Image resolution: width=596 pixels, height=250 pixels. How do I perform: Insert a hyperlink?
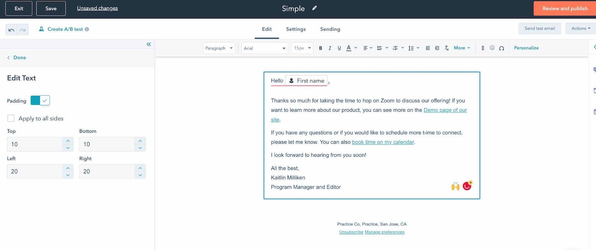click(x=483, y=48)
